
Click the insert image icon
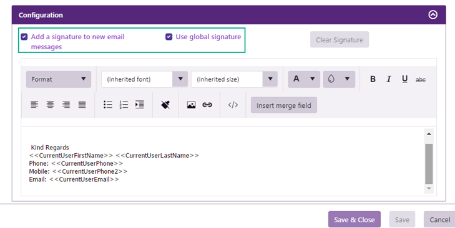click(x=191, y=105)
